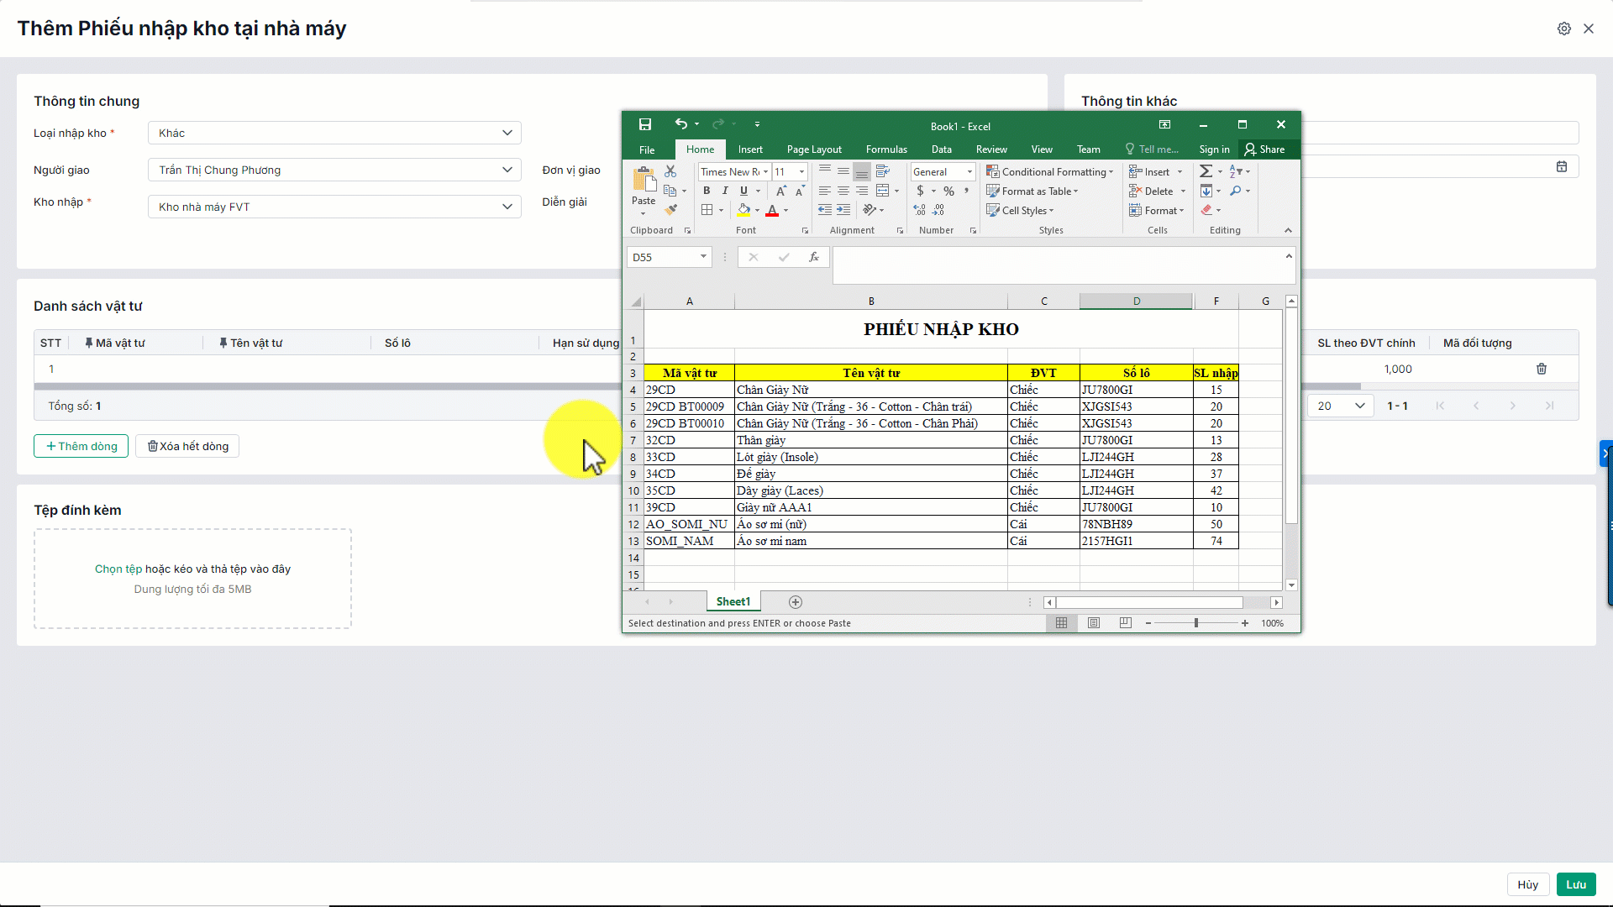This screenshot has height=907, width=1613.
Task: Click the Wrap Text icon
Action: [x=882, y=171]
